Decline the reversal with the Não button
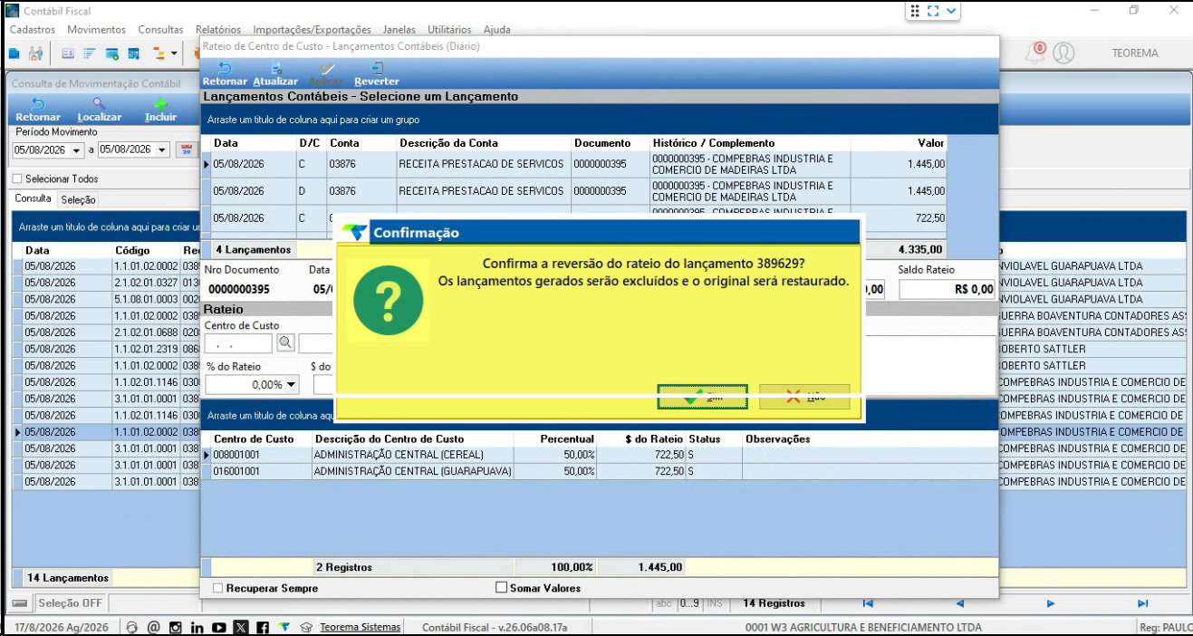The width and height of the screenshot is (1193, 636). pyautogui.click(x=804, y=397)
